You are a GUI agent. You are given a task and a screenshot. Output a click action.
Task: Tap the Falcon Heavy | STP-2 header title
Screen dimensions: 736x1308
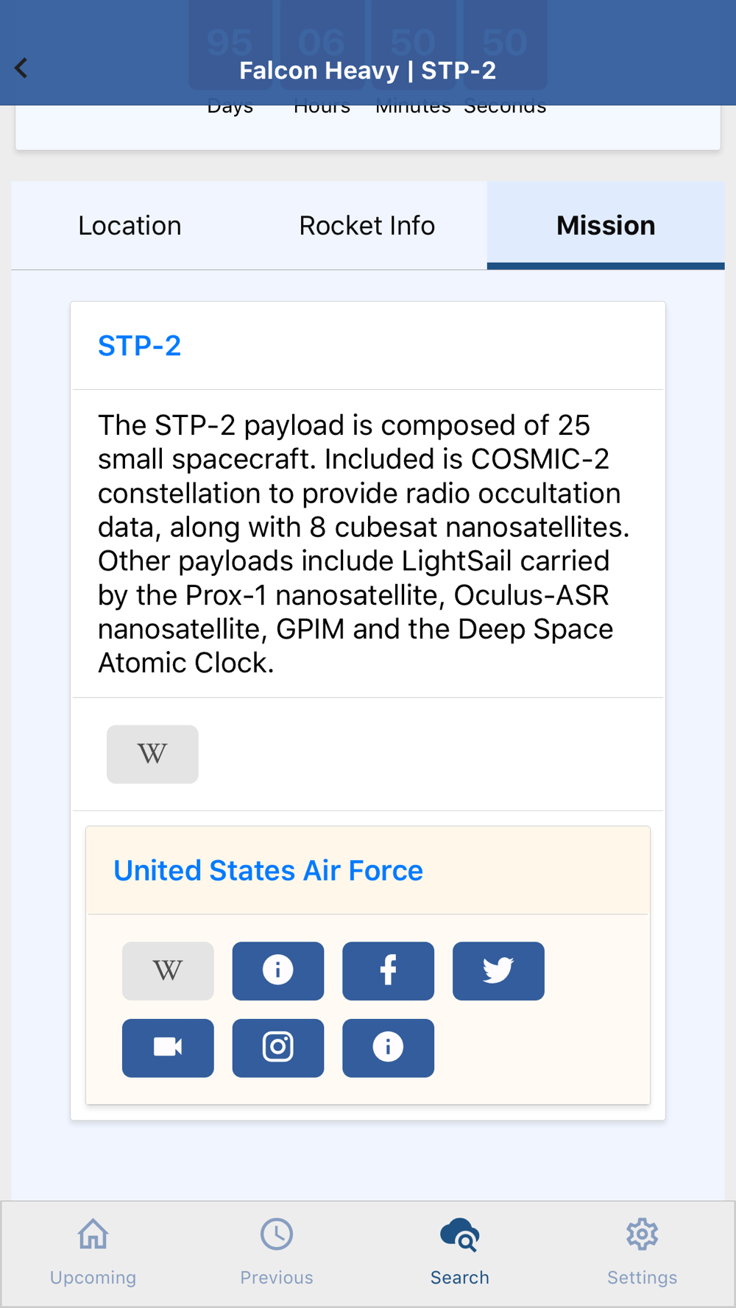point(368,71)
